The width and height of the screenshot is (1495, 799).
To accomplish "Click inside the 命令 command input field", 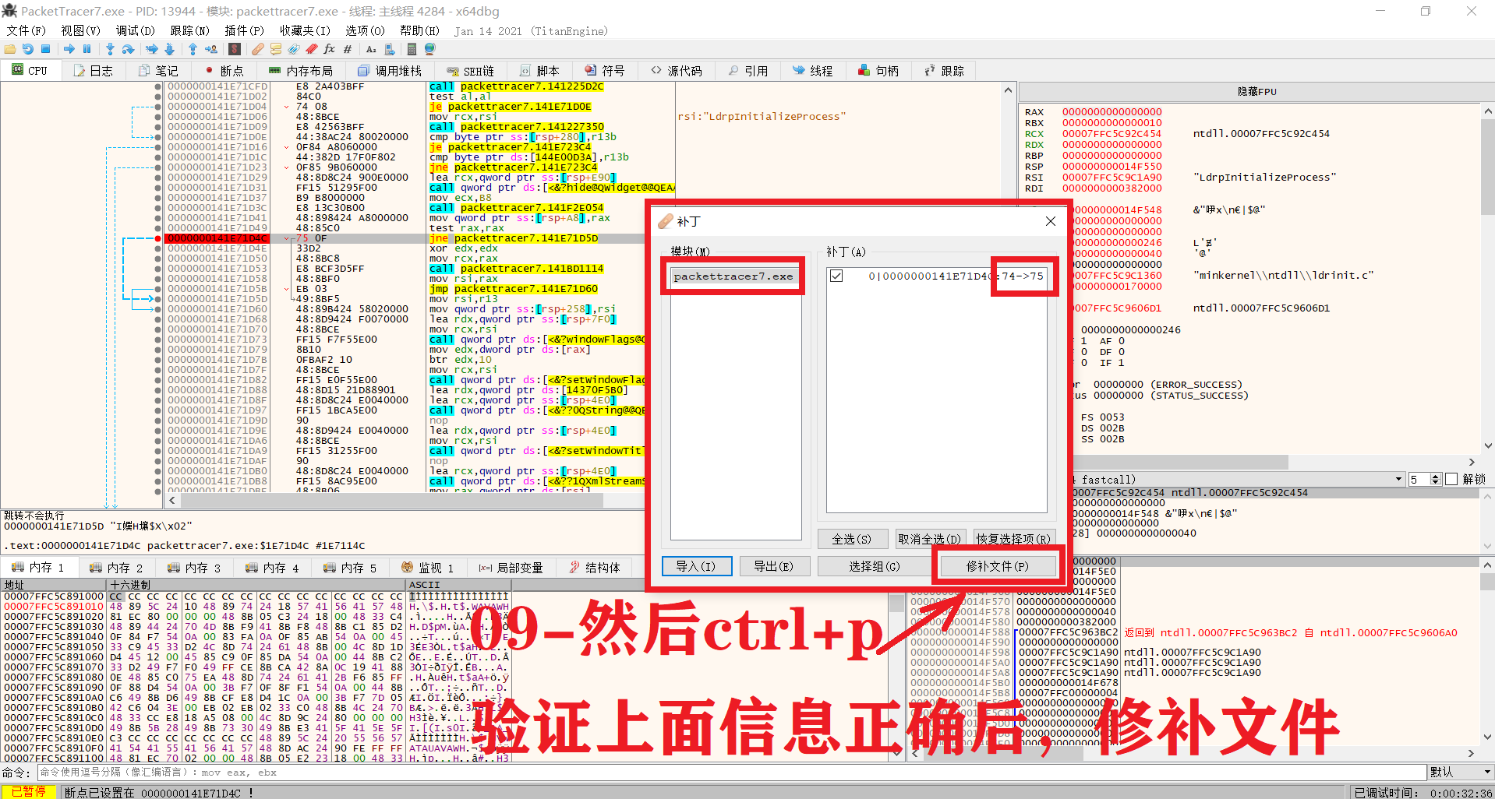I will tap(312, 772).
